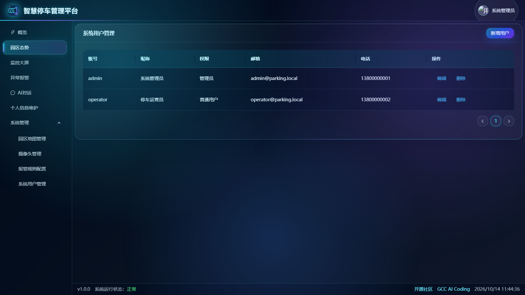Image resolution: width=525 pixels, height=295 pixels.
Task: Click the system administrator avatar icon
Action: (x=483, y=10)
